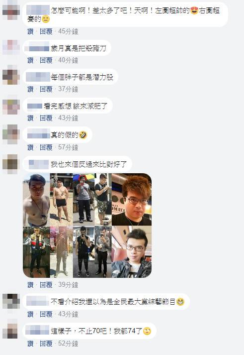Like the comment posted 45分鐘 ago
244x355 pixels.
[x=30, y=31]
